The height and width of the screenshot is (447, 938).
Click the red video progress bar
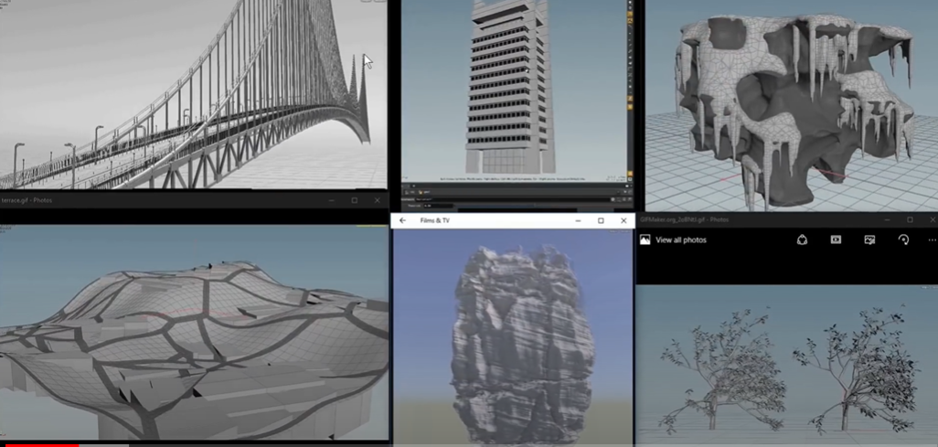click(x=26, y=445)
